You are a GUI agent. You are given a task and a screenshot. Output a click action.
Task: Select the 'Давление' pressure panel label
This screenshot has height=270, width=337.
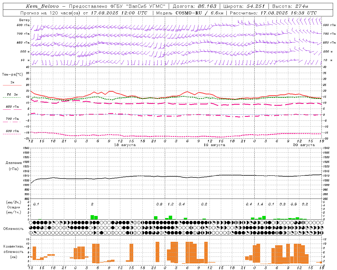pyautogui.click(x=14, y=163)
